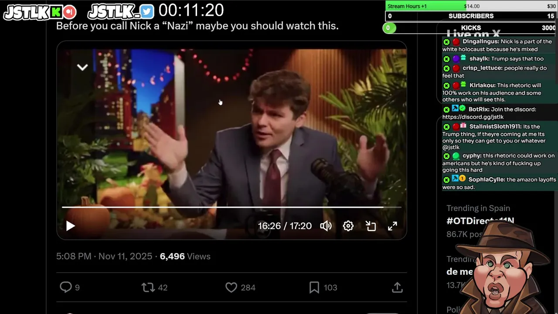This screenshot has height=314, width=558.
Task: Enter fullscreen video mode
Action: point(392,226)
